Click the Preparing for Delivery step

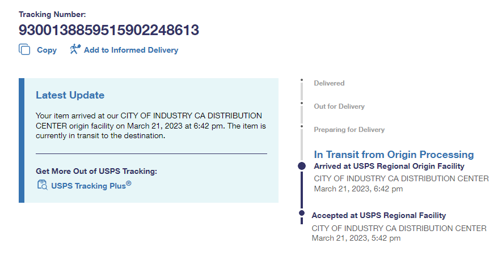[x=349, y=130]
